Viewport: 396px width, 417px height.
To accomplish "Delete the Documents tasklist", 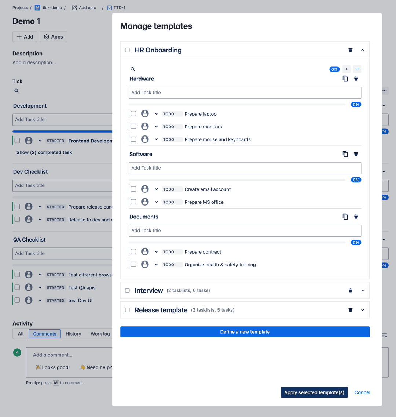I will coord(356,217).
